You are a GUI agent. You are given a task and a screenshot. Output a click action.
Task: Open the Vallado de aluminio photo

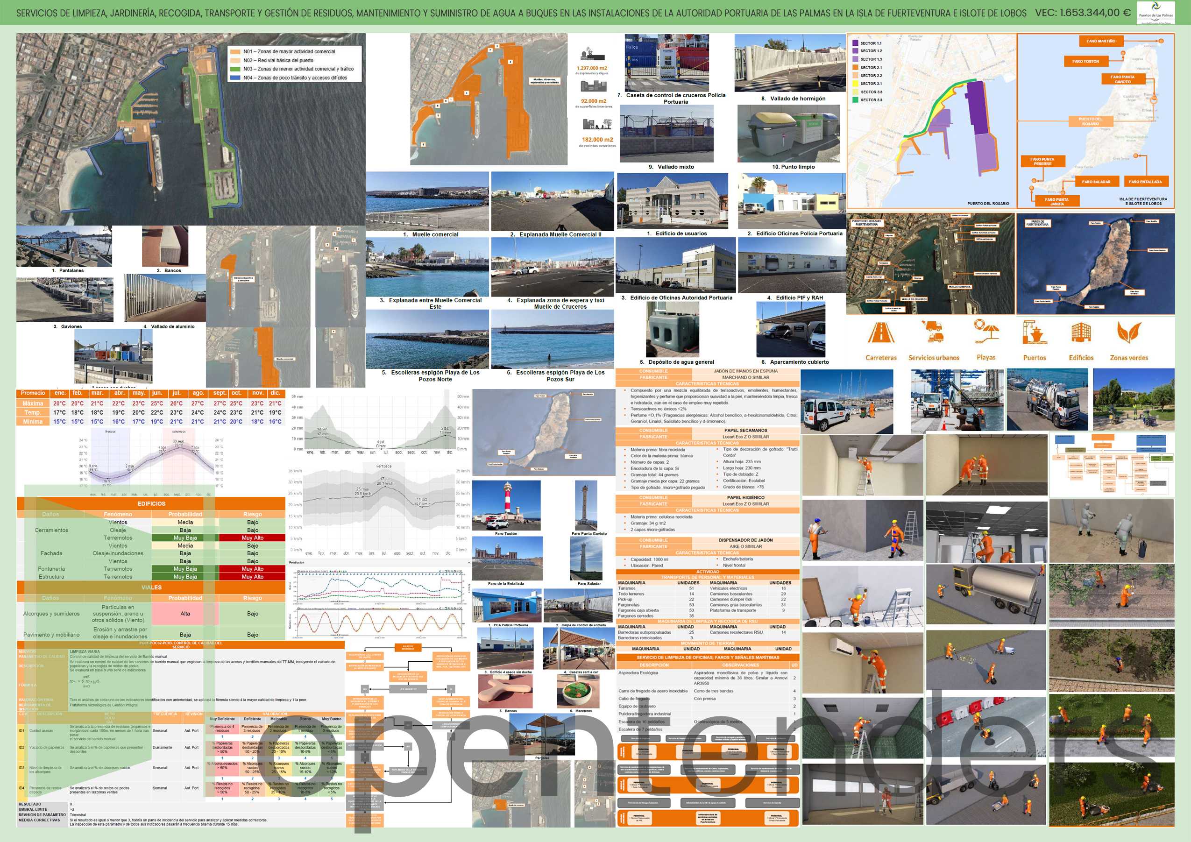[x=165, y=298]
